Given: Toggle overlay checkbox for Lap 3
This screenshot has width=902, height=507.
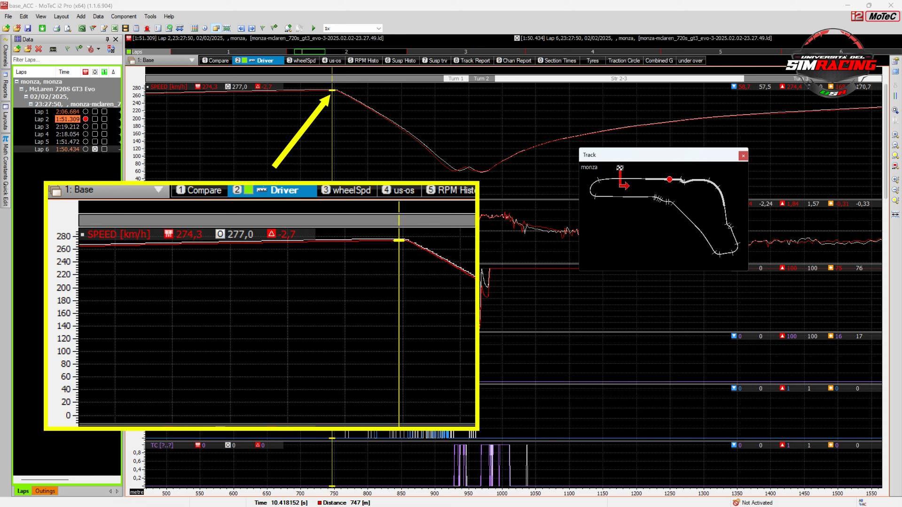Looking at the screenshot, I should coord(95,126).
